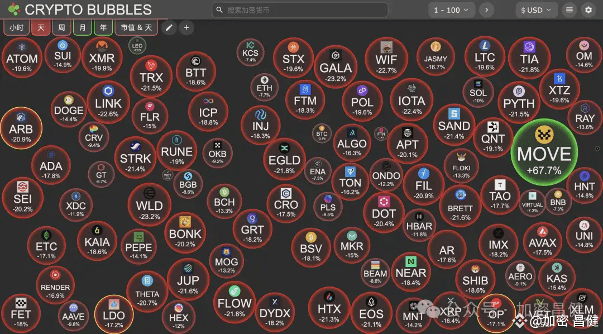The width and height of the screenshot is (603, 334).
Task: Click the XMR coin logo icon
Action: [102, 46]
